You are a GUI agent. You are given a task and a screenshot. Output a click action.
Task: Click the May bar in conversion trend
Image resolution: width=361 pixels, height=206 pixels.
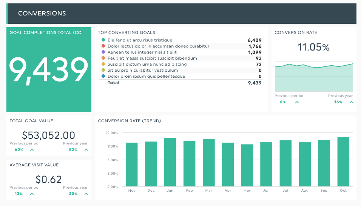pos(247,165)
